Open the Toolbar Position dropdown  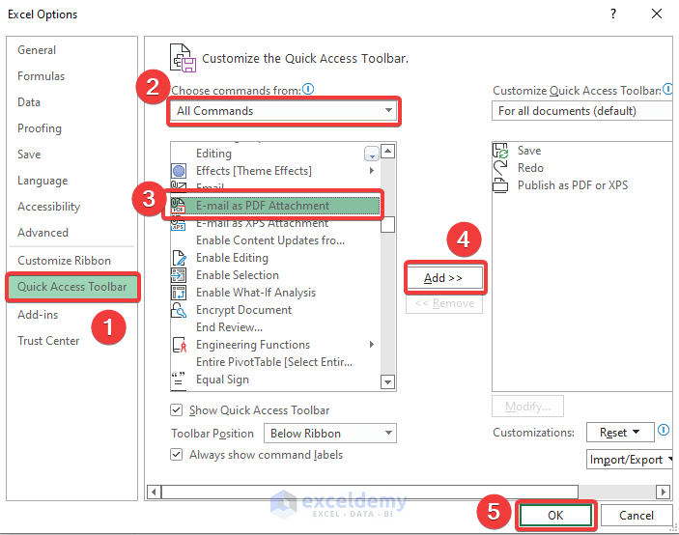tap(330, 434)
